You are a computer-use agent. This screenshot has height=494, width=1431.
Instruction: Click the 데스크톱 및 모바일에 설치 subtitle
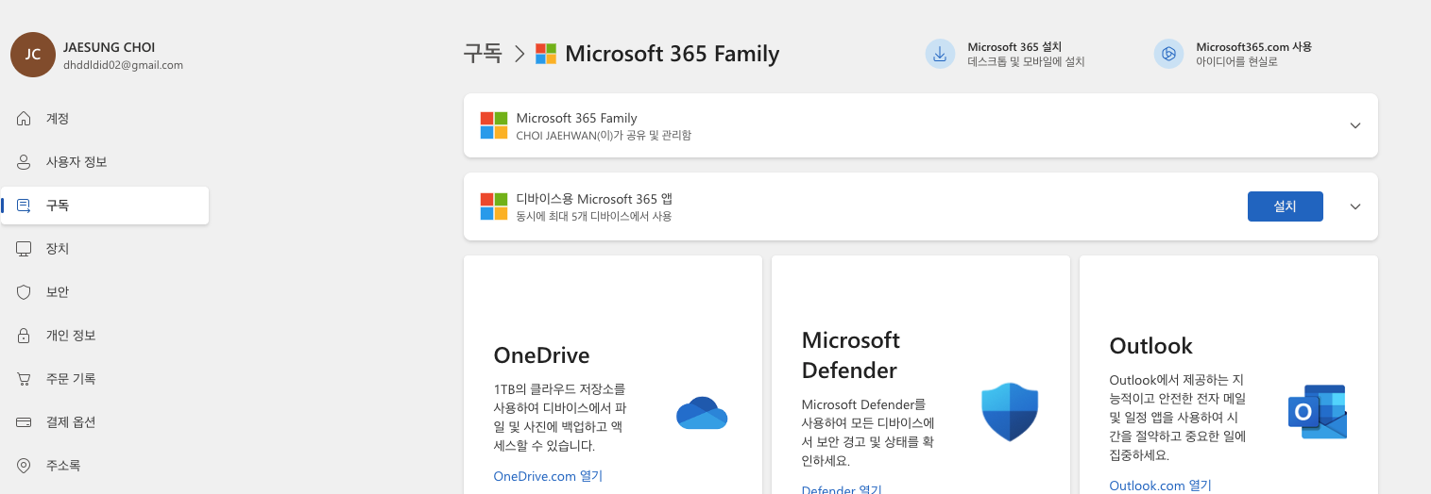tap(1026, 62)
